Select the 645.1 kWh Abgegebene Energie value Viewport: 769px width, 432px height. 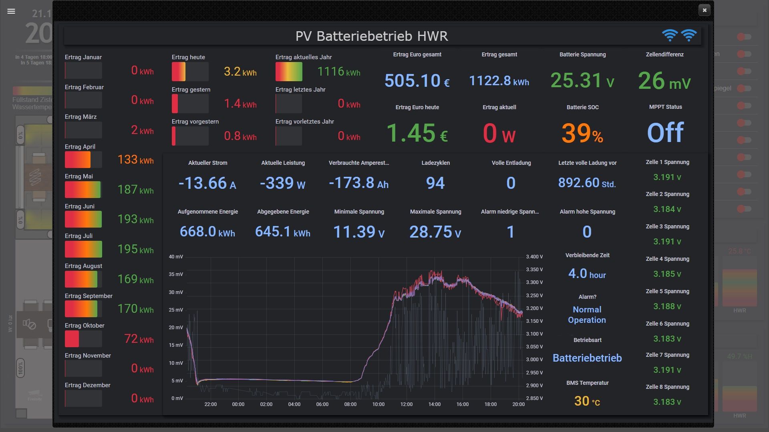tap(283, 232)
